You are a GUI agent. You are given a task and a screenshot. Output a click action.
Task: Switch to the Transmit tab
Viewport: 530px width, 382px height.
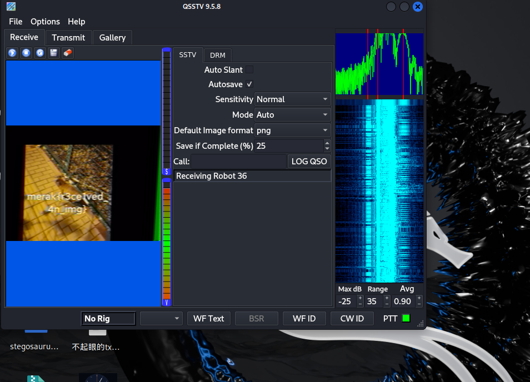tap(68, 38)
